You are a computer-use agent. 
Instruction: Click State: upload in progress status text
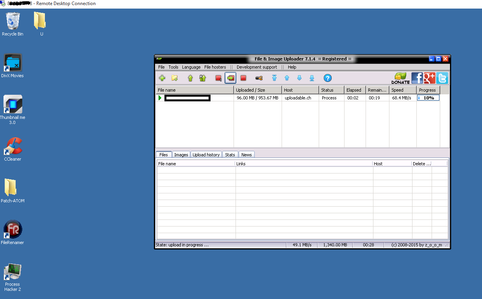182,245
